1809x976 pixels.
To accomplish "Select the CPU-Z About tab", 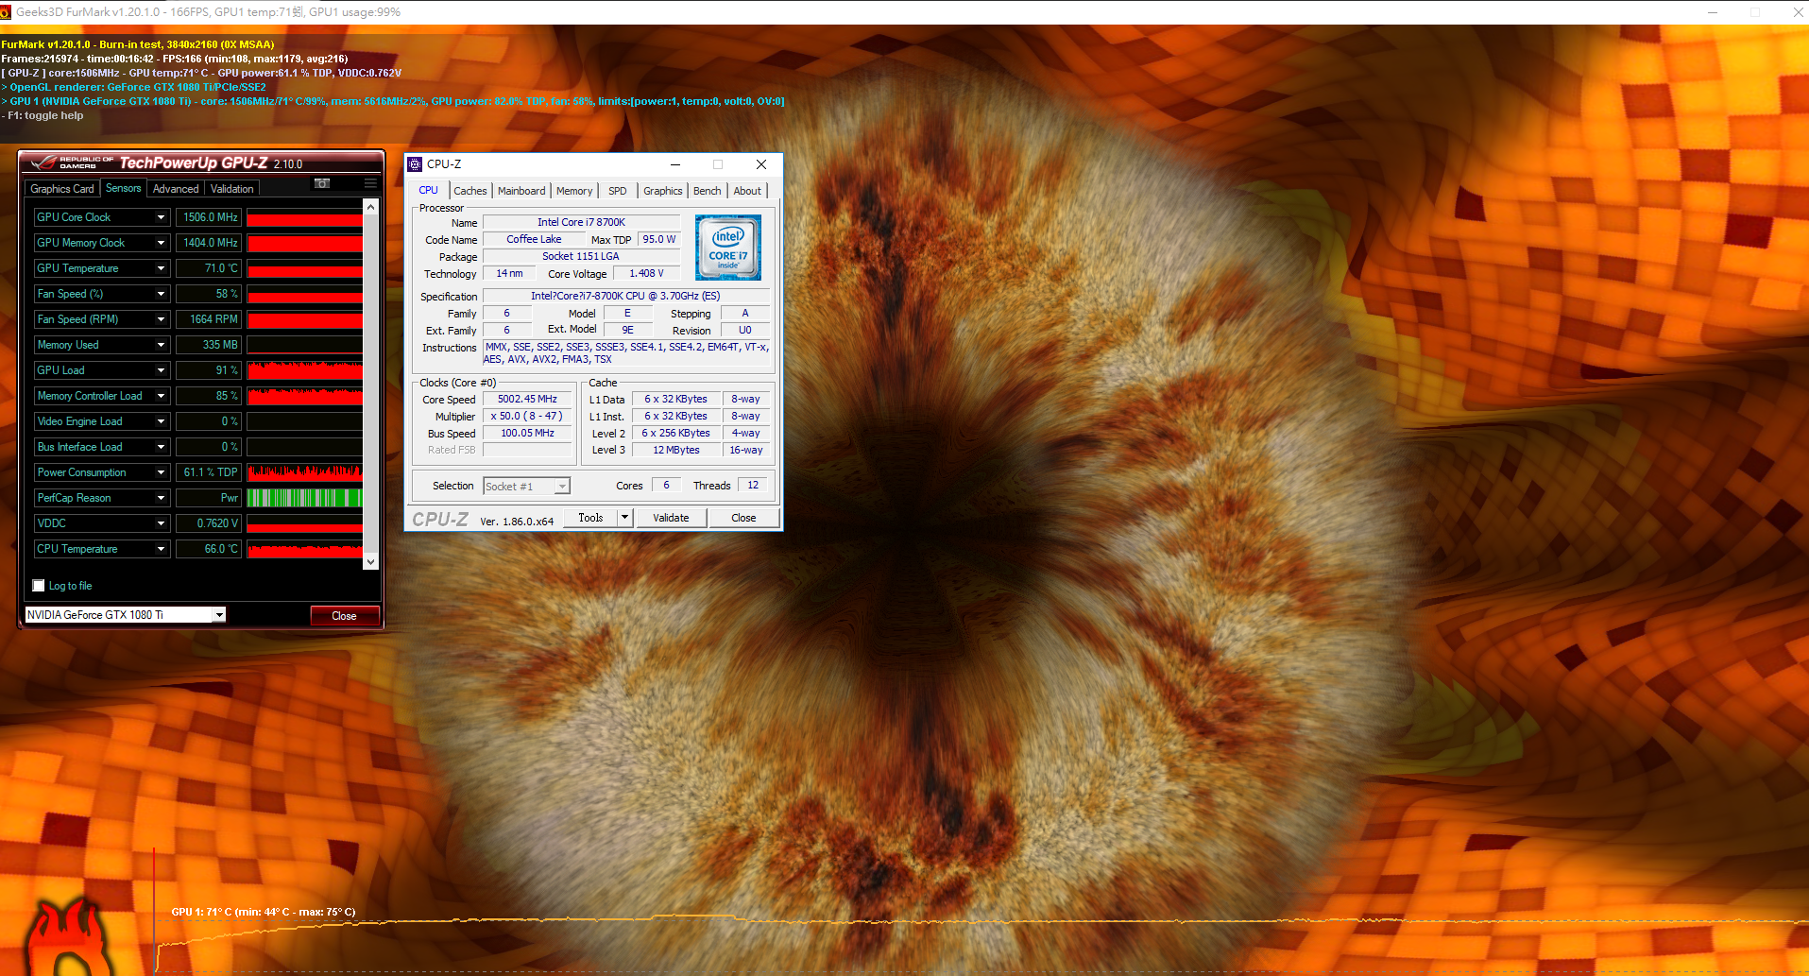I will [747, 191].
